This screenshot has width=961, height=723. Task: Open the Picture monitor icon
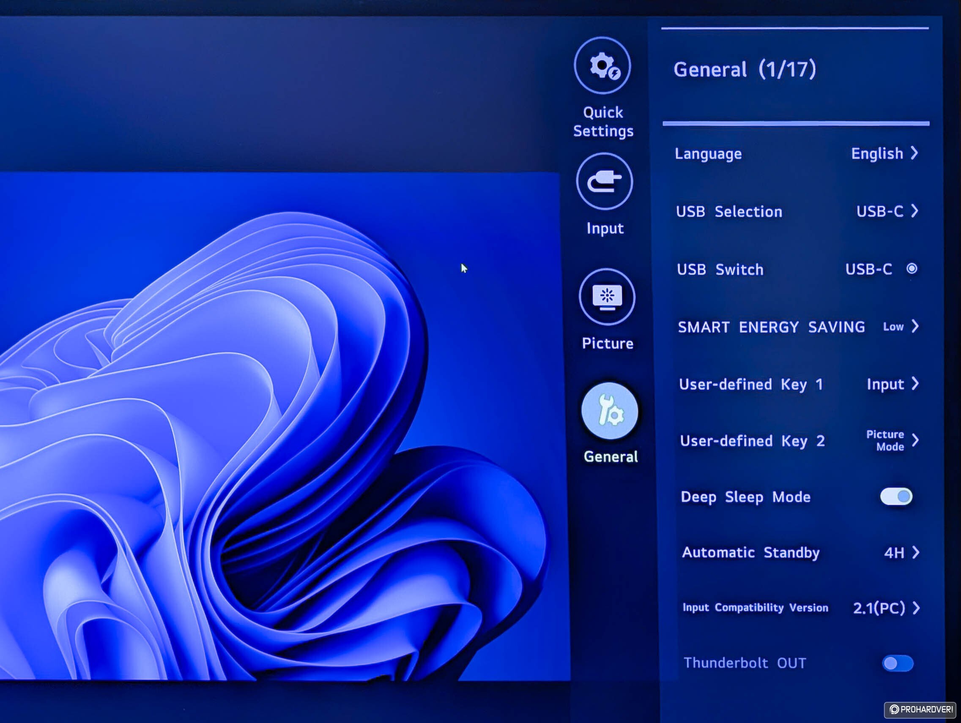pyautogui.click(x=607, y=297)
